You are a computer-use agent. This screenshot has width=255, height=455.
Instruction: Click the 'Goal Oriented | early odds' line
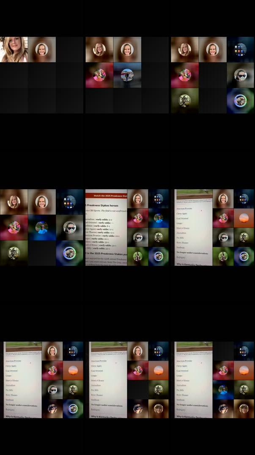(x=99, y=223)
